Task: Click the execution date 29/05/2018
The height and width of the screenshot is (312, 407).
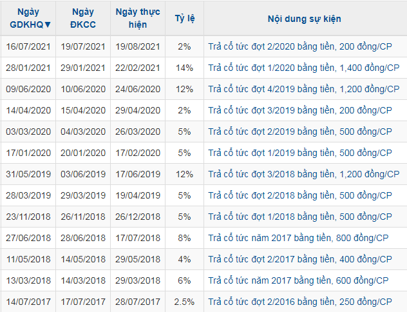Action: point(137,259)
